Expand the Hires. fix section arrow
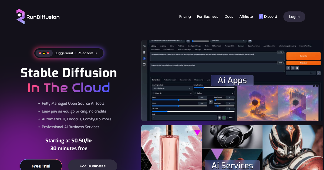 pos(191,93)
